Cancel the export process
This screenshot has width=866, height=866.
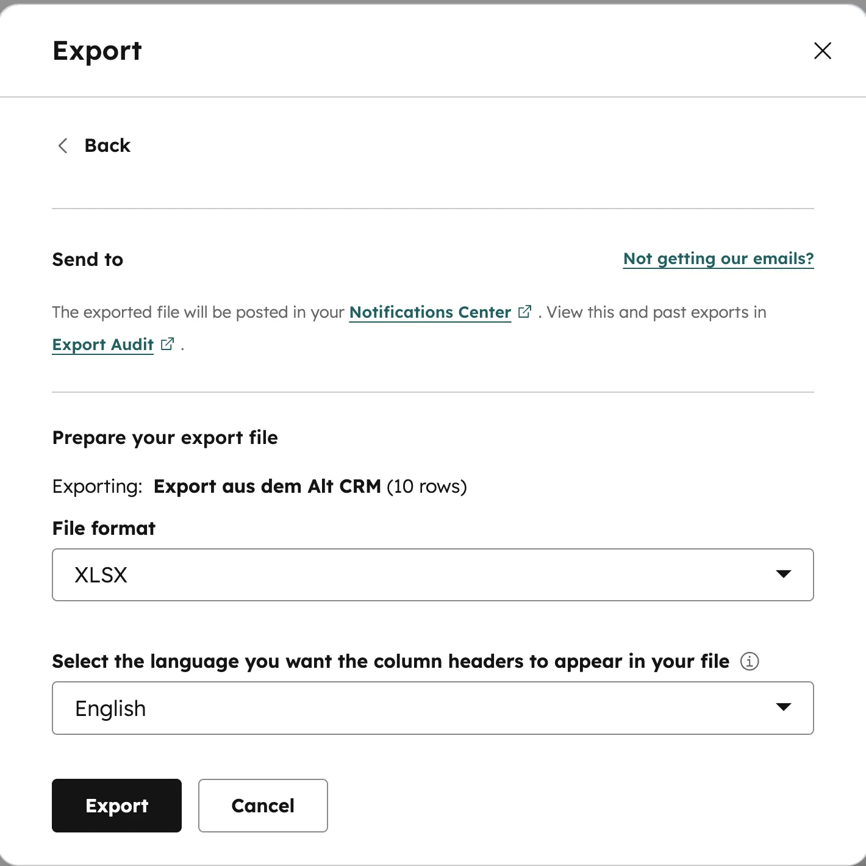(x=262, y=805)
